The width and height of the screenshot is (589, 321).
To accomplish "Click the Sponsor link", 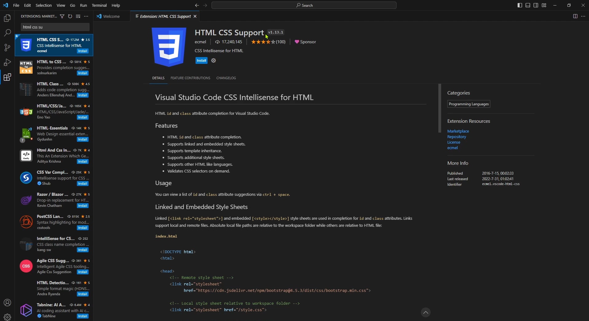I will click(305, 42).
